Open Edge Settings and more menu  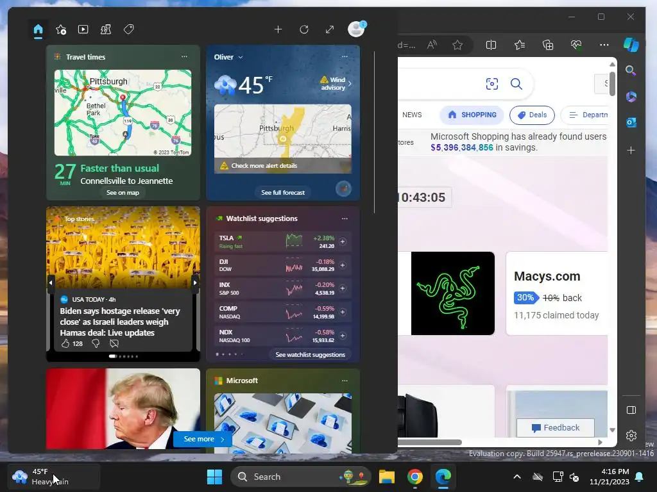tap(604, 45)
